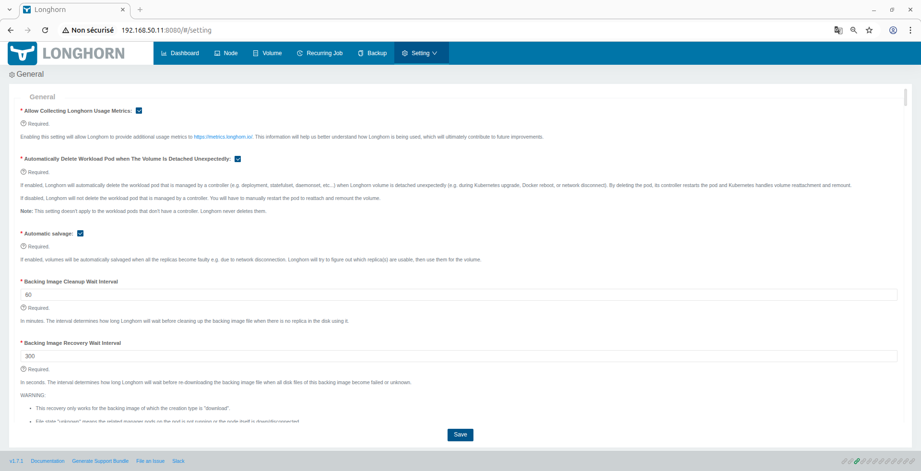
Task: Click the Required help icon under Automatically Delete Workload Pod
Action: click(x=24, y=172)
